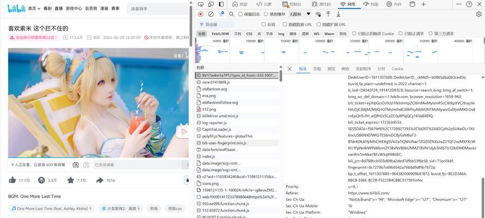Toggle the network filter funnel icon
The width and height of the screenshot is (485, 218).
pos(221,14)
